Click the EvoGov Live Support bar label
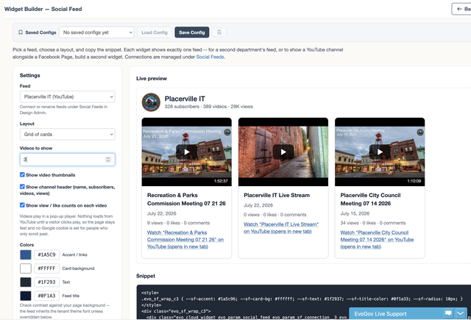The width and height of the screenshot is (471, 320). click(x=380, y=314)
